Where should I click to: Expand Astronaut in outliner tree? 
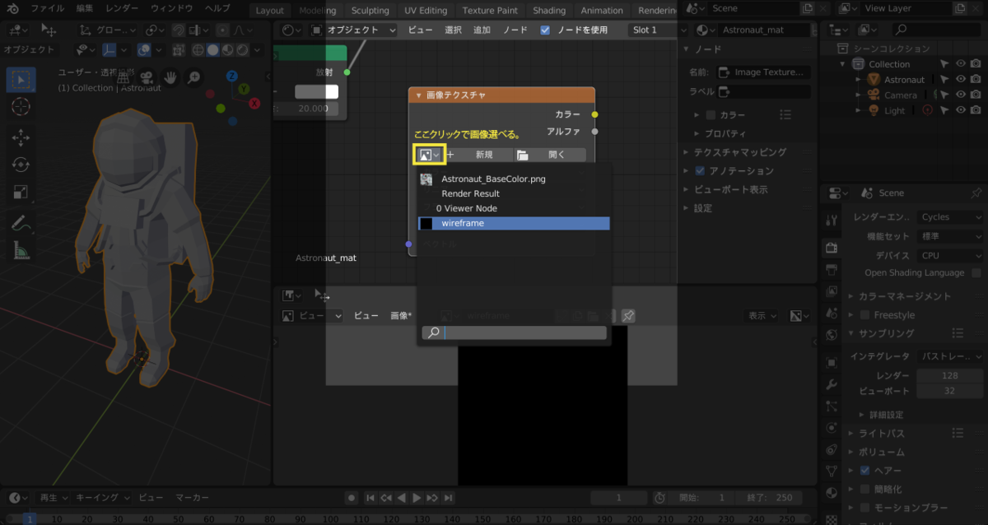pos(858,80)
